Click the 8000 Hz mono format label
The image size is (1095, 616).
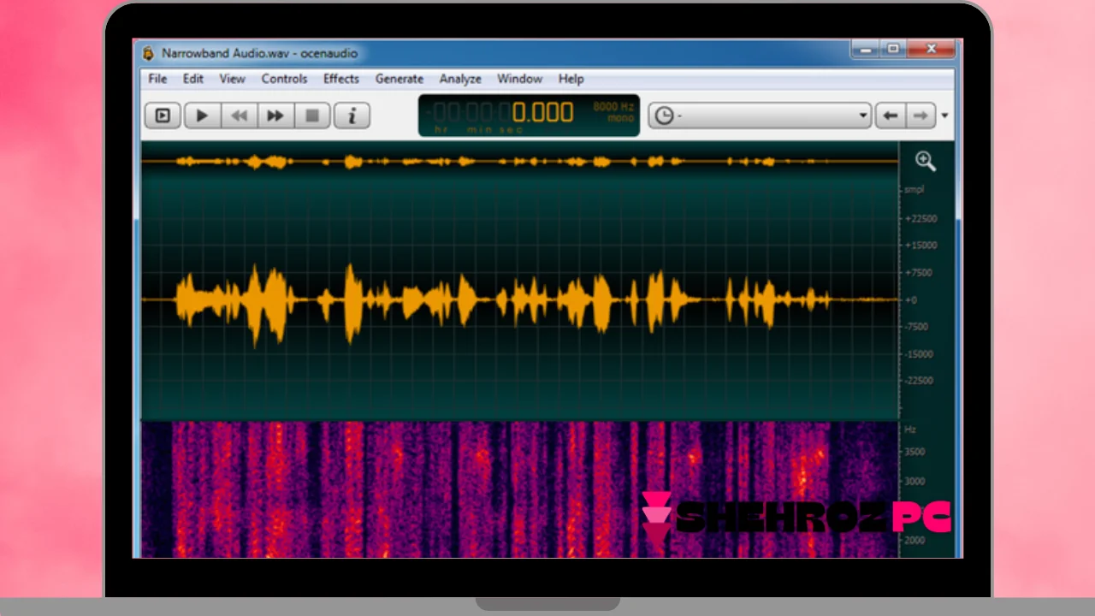(x=615, y=112)
